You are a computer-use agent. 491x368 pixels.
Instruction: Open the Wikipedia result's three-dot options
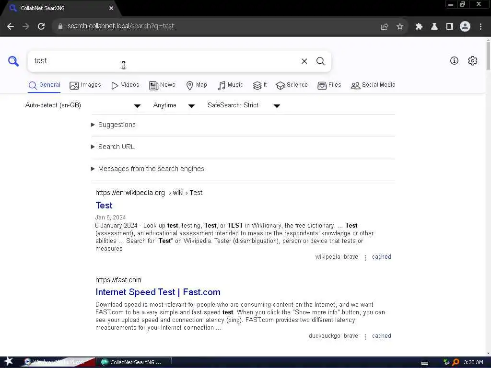pos(365,257)
